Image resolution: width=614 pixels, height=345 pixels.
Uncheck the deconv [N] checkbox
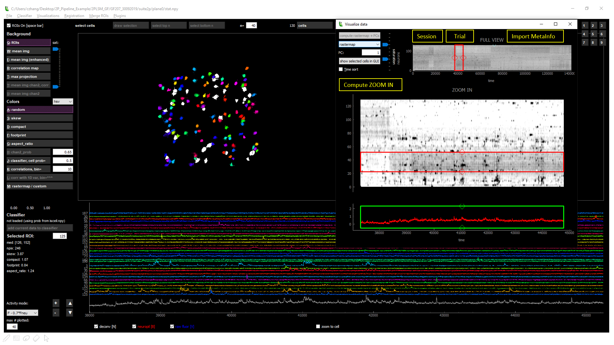click(96, 326)
